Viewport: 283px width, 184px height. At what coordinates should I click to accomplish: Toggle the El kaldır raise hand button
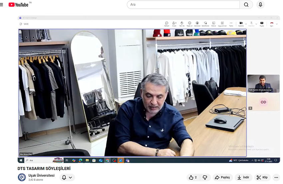click(x=182, y=24)
